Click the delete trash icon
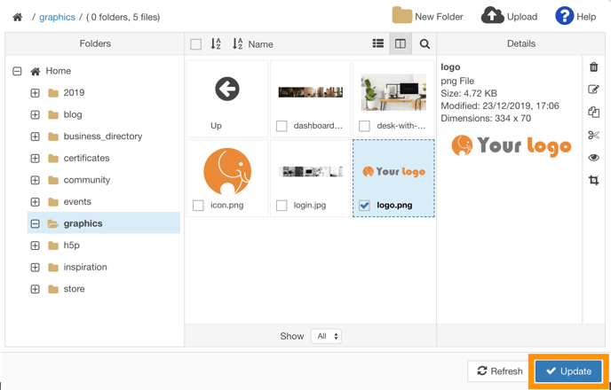Screen dimensions: 611x390 point(594,67)
